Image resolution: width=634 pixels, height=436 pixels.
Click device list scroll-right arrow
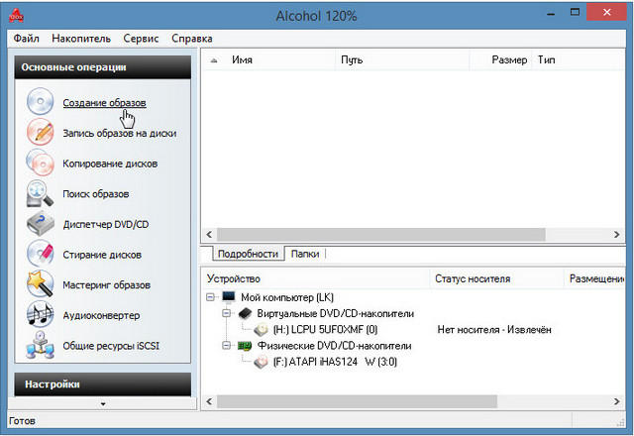pos(616,401)
